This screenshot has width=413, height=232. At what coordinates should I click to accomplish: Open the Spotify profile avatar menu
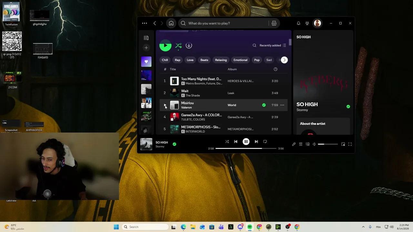coord(317,23)
